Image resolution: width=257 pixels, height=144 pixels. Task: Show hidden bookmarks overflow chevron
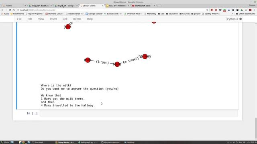[x=233, y=14]
